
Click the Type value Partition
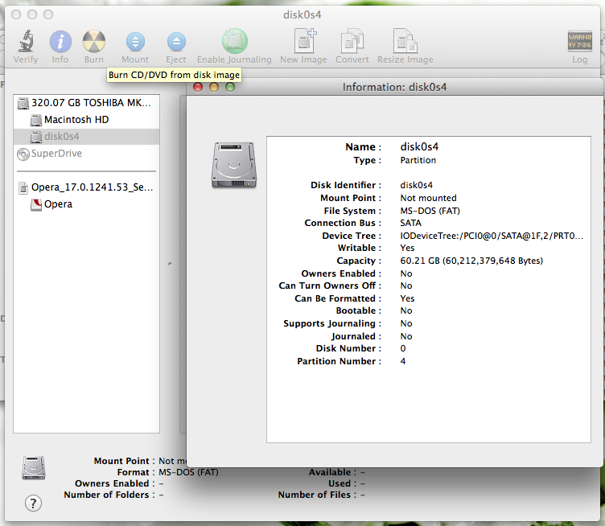418,160
